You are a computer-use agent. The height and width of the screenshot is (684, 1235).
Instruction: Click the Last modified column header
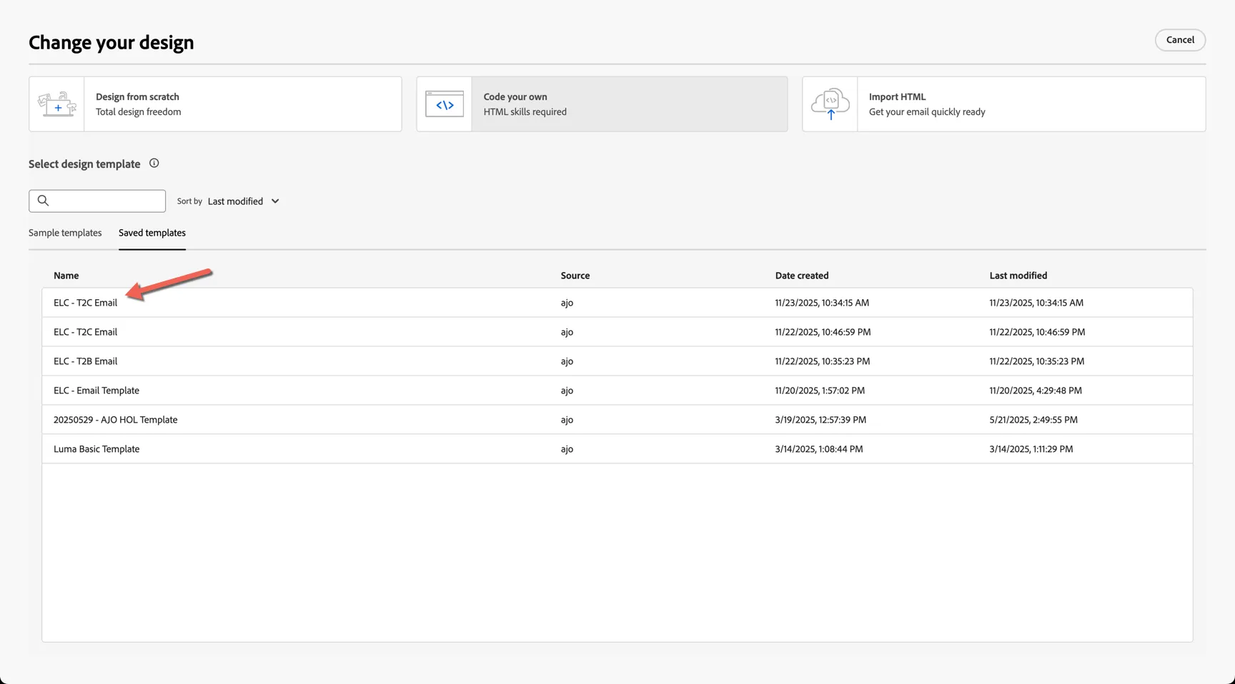1018,276
